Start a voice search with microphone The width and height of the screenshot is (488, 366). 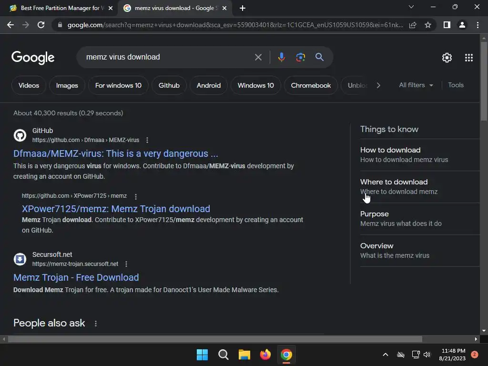[x=281, y=57]
